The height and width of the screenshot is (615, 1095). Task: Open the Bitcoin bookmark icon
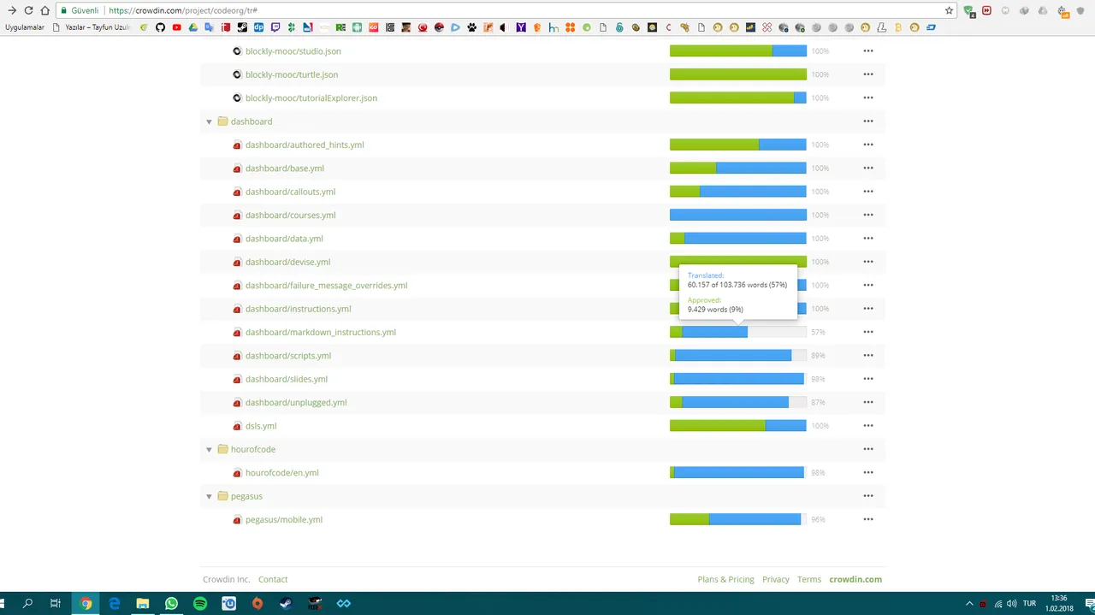[x=898, y=27]
